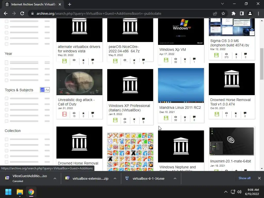Open the linuxmint-20.1-mate-64bit item
The height and width of the screenshot is (198, 264).
[x=230, y=161]
